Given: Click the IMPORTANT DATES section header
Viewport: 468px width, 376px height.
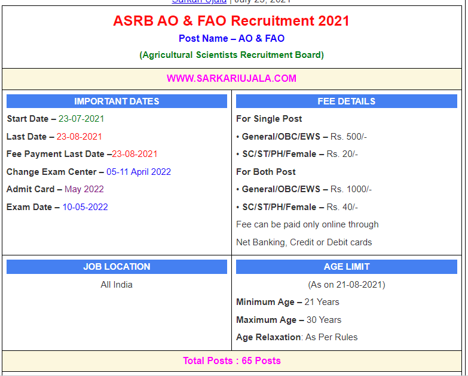Looking at the screenshot, I should pyautogui.click(x=117, y=101).
